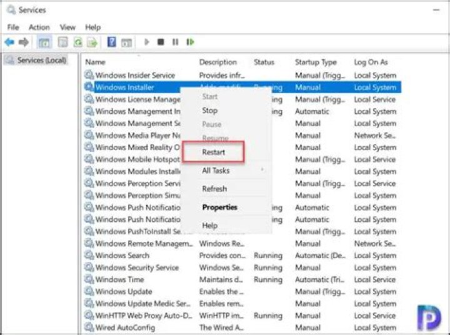Select the Windows Search service name
Screen dimensions: 450x335
122,255
